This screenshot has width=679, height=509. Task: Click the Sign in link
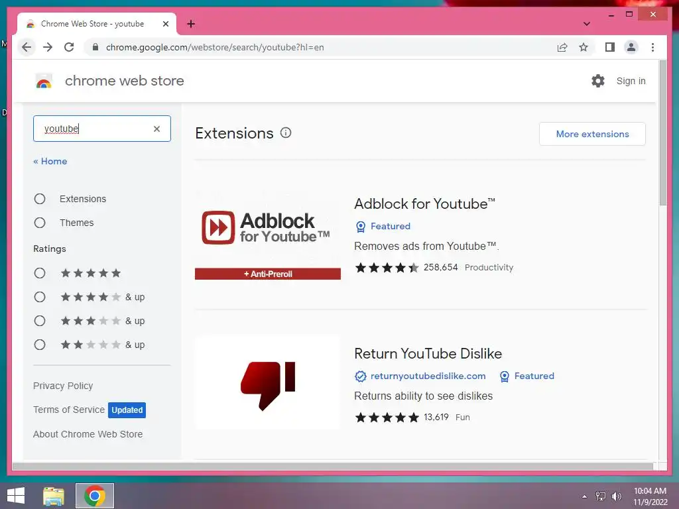point(631,81)
